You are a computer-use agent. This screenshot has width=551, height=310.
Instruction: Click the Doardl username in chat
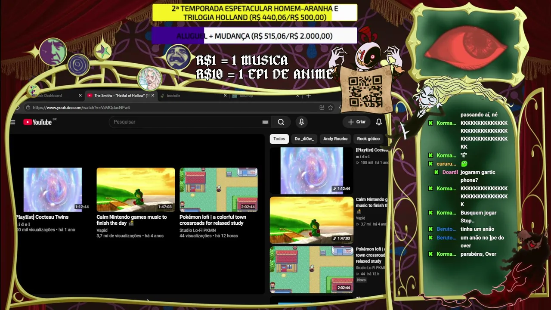pos(450,172)
